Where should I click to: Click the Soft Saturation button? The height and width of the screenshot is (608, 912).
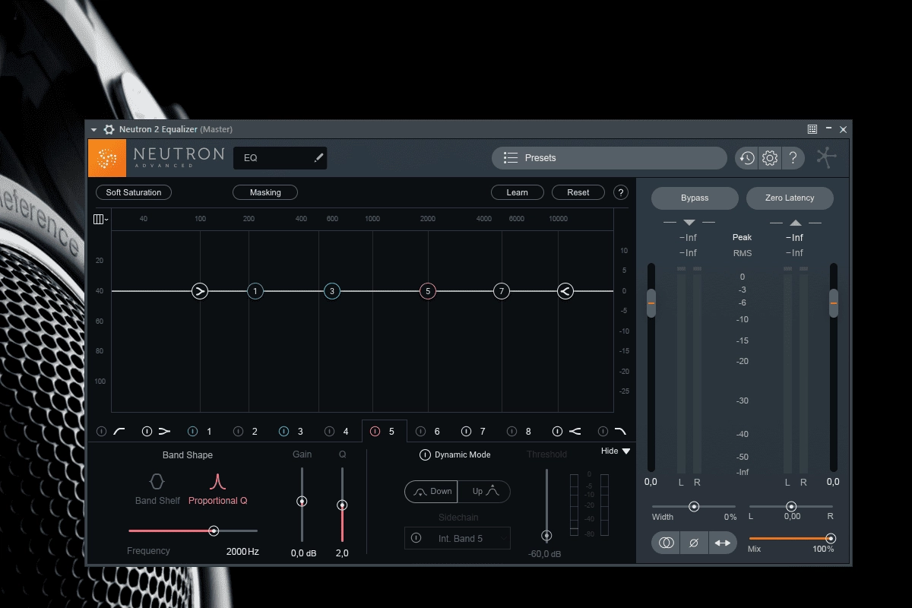(134, 192)
